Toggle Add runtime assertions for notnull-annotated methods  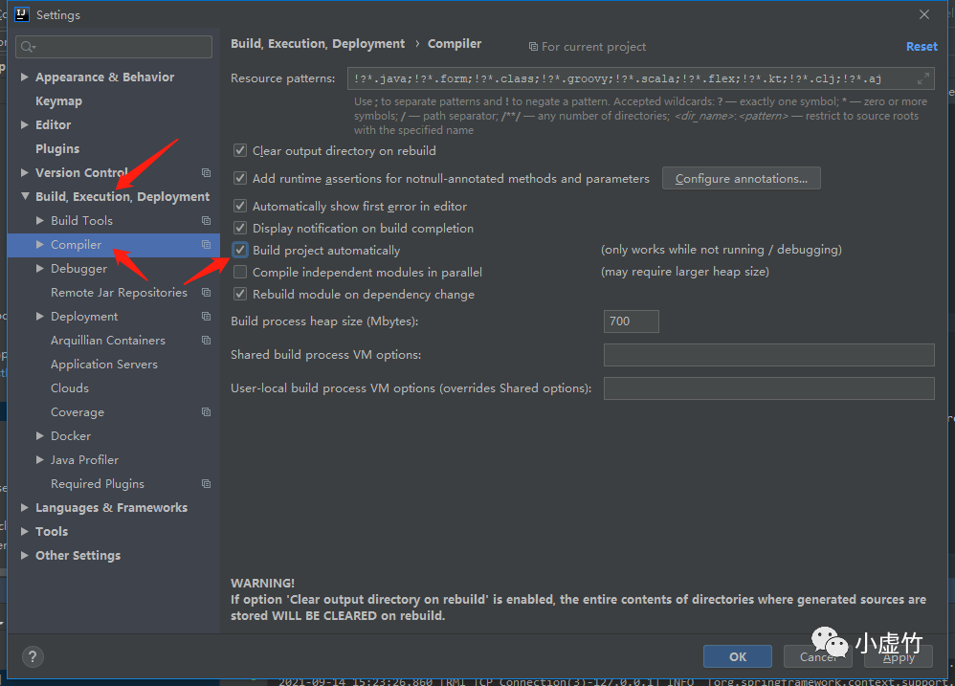coord(240,178)
